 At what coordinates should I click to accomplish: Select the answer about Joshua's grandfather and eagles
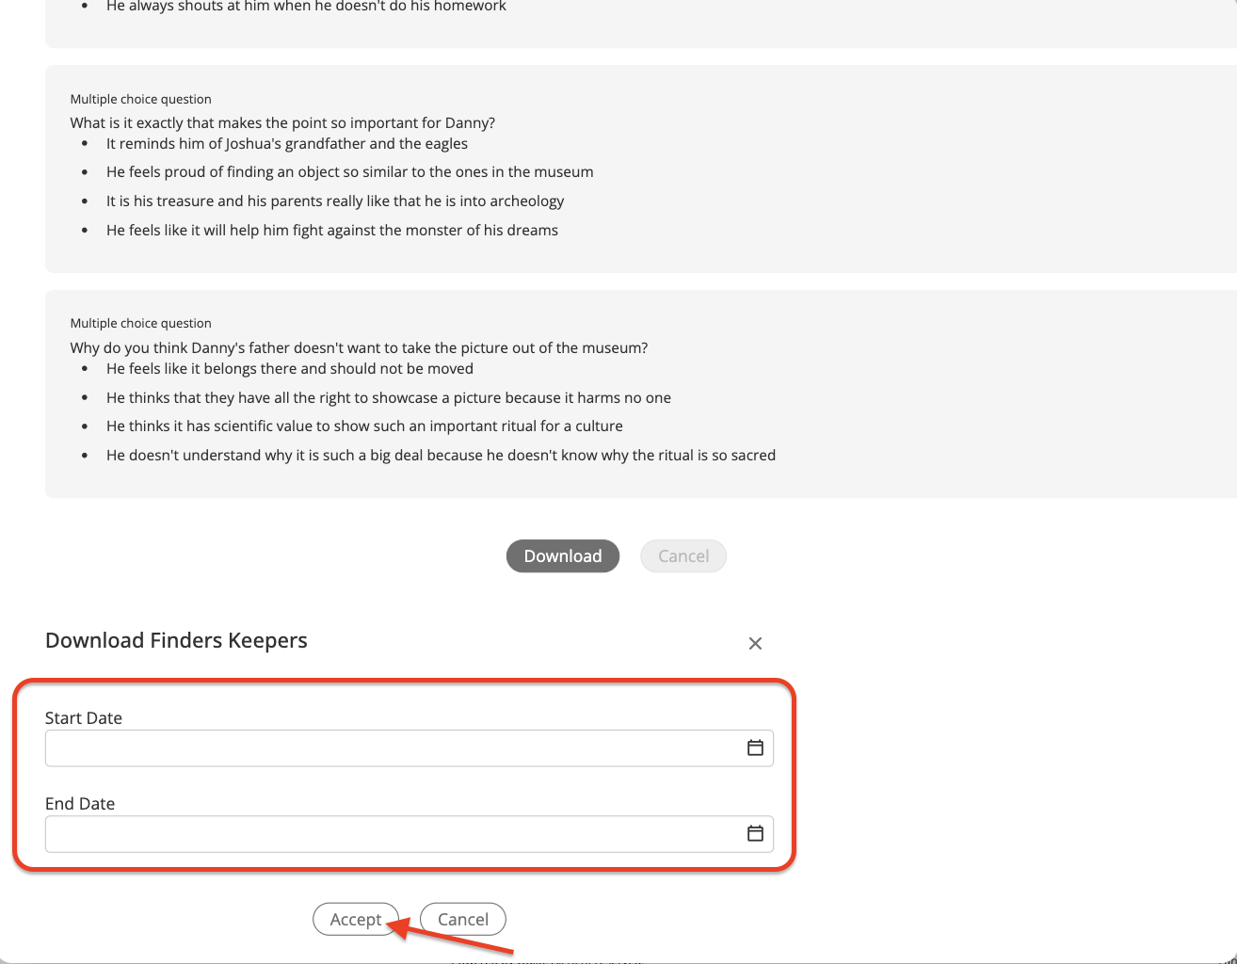tap(287, 144)
